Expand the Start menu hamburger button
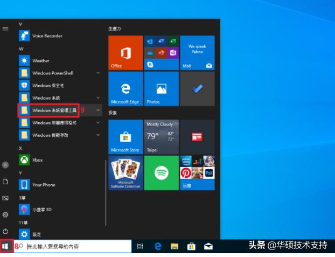The image size is (335, 257). (x=5, y=29)
